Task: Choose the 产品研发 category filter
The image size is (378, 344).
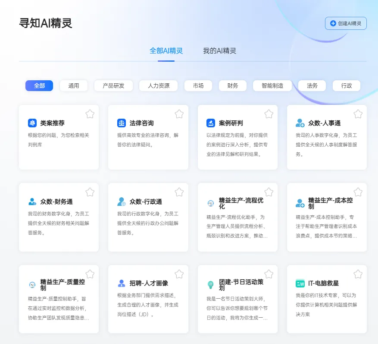Action: [113, 85]
